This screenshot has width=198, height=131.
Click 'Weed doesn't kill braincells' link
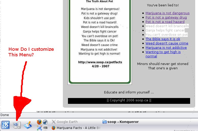tap(167, 26)
